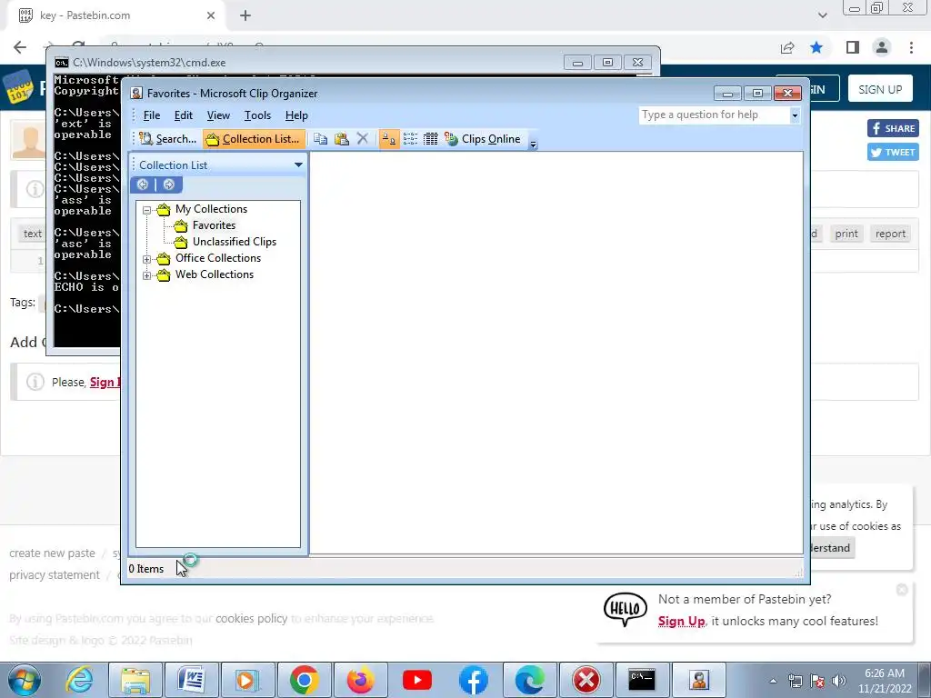This screenshot has width=931, height=698.
Task: Open the Edit menu
Action: click(183, 115)
